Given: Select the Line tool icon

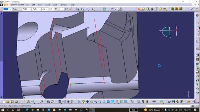Looking at the screenshot, I should 192,9.
